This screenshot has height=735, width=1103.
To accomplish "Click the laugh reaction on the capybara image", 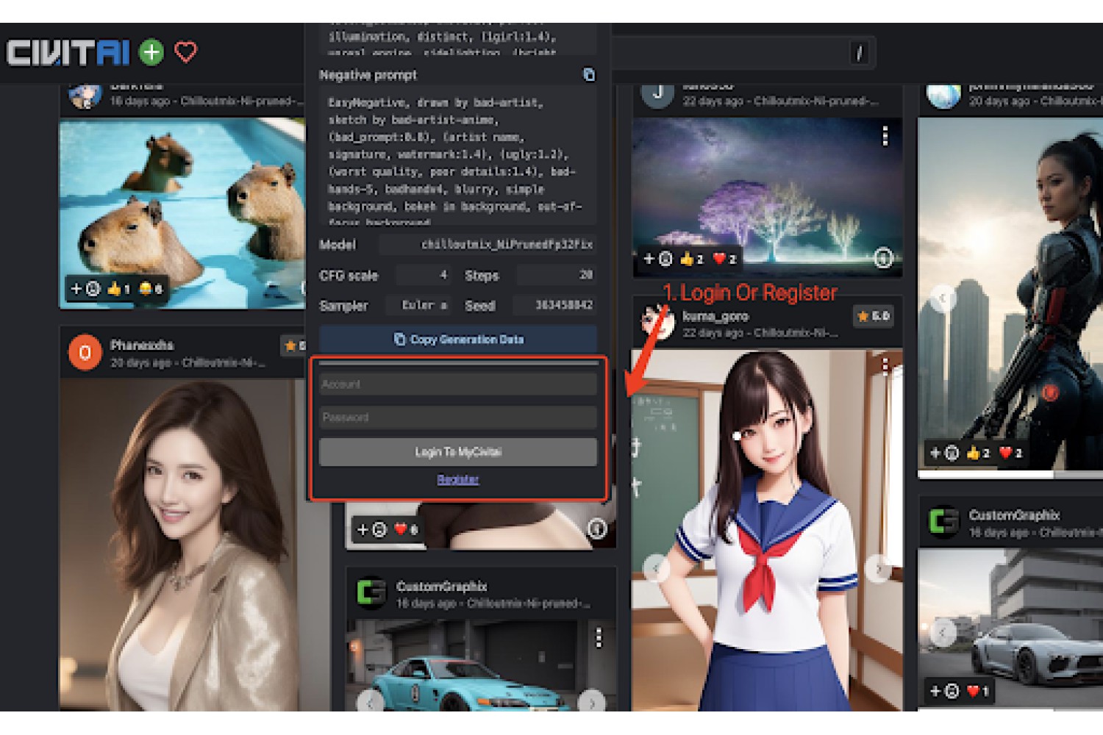I will 151,289.
